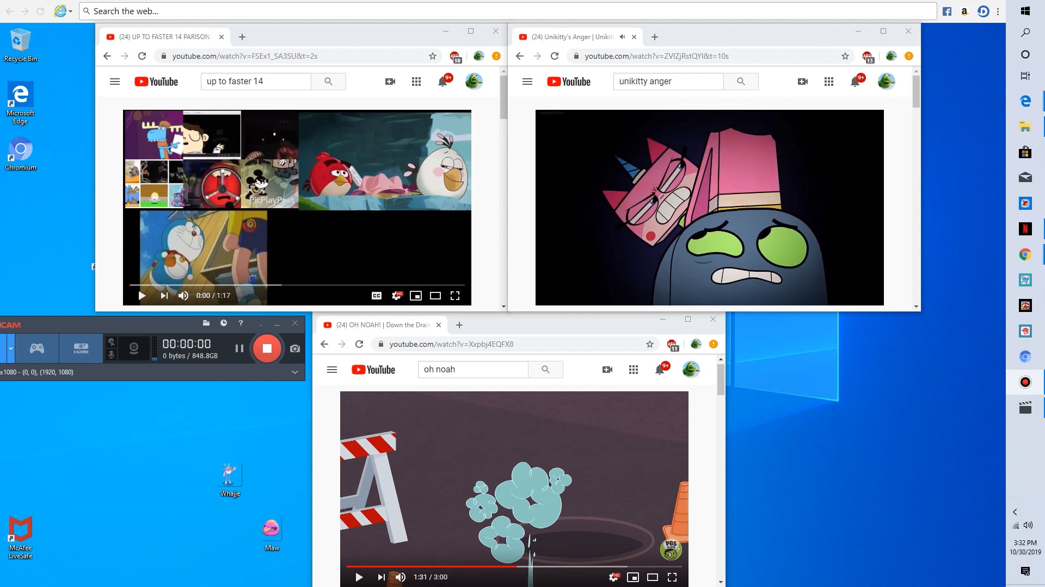The height and width of the screenshot is (587, 1045).
Task: Stop recording with Bandicam's red button
Action: pyautogui.click(x=267, y=348)
